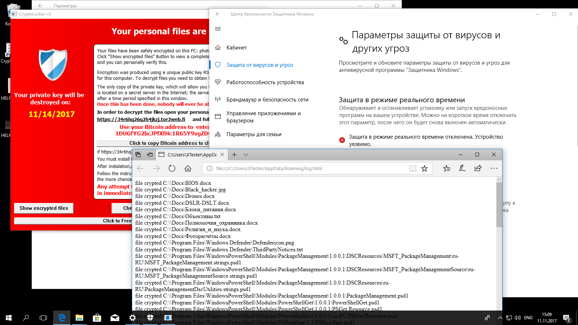Click to copy Bitcoin address button
Screen dimensions: 578x325
click(153, 143)
